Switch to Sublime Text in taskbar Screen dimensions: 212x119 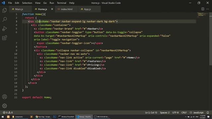click(31, 117)
